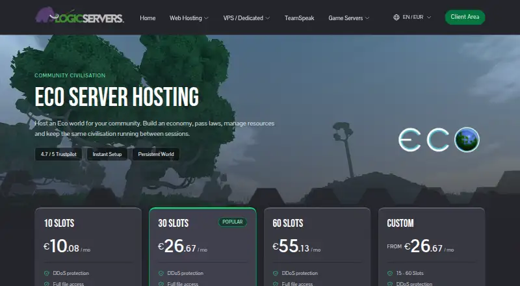Click the Instant Setup badge
This screenshot has height=286, width=520.
tap(107, 154)
